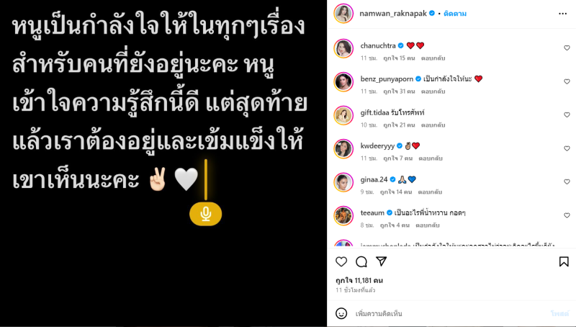View 31 likes on benz_punyaporn's comment
Screen dimensions: 576x327
tap(399, 91)
